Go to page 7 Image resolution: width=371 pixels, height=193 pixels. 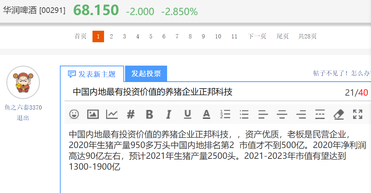pyautogui.click(x=177, y=37)
